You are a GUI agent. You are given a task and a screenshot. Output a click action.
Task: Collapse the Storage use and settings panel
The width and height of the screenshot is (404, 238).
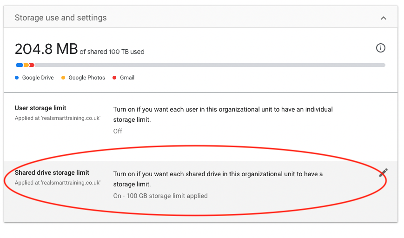pyautogui.click(x=383, y=18)
